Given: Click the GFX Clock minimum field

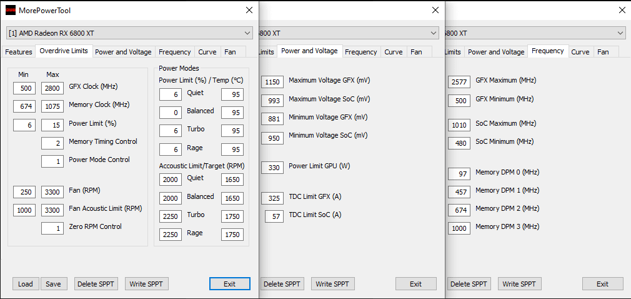Looking at the screenshot, I should (x=24, y=88).
